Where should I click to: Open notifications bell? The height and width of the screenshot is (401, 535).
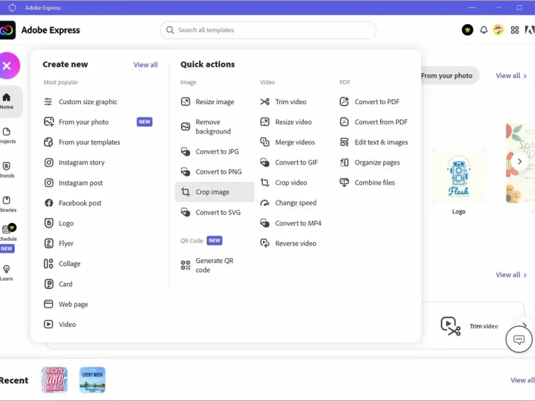[484, 30]
